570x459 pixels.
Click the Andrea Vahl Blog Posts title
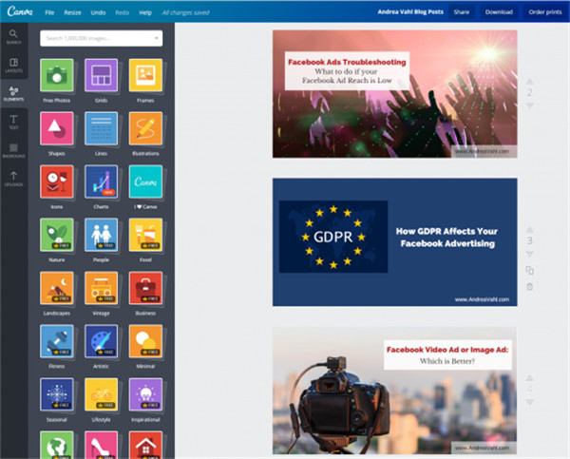click(410, 11)
